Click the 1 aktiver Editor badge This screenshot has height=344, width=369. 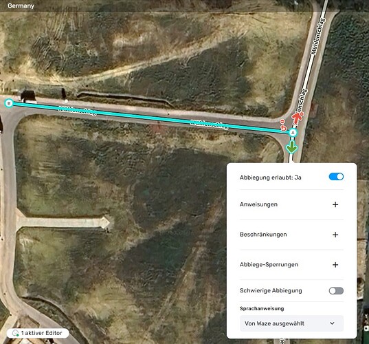coord(38,333)
